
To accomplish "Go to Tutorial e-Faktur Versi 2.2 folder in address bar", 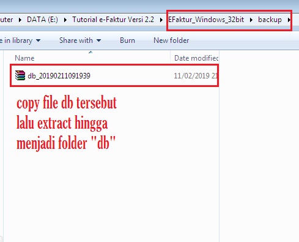I will [x=113, y=20].
